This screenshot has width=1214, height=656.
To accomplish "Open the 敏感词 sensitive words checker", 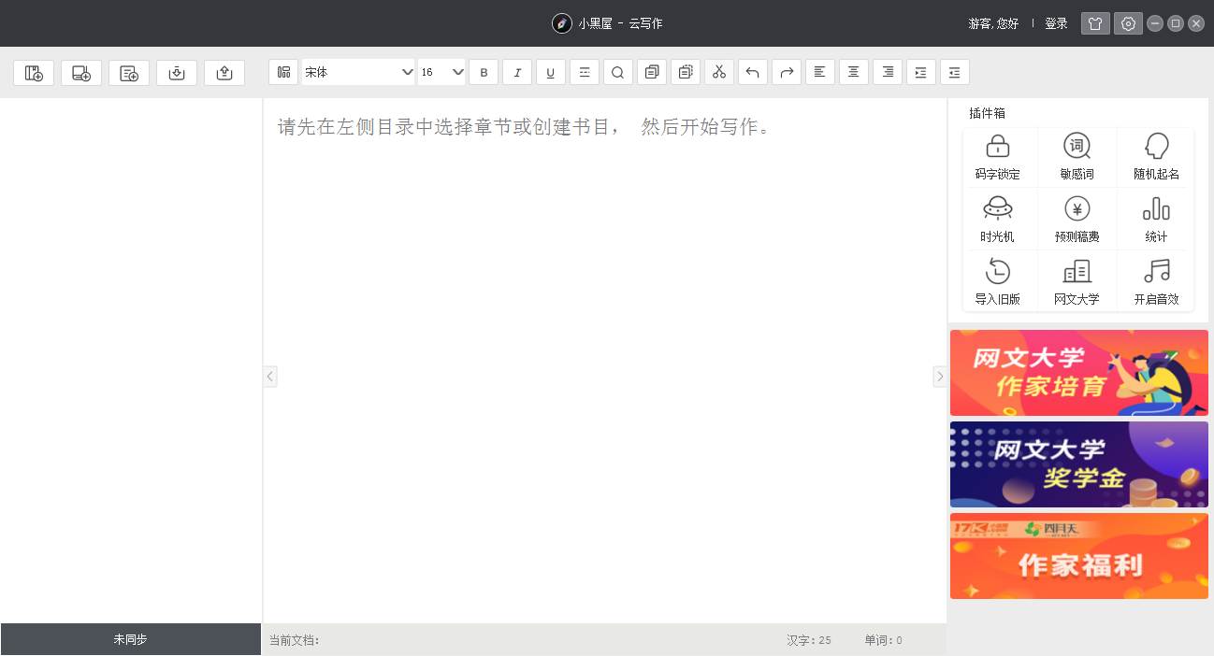I will point(1077,156).
